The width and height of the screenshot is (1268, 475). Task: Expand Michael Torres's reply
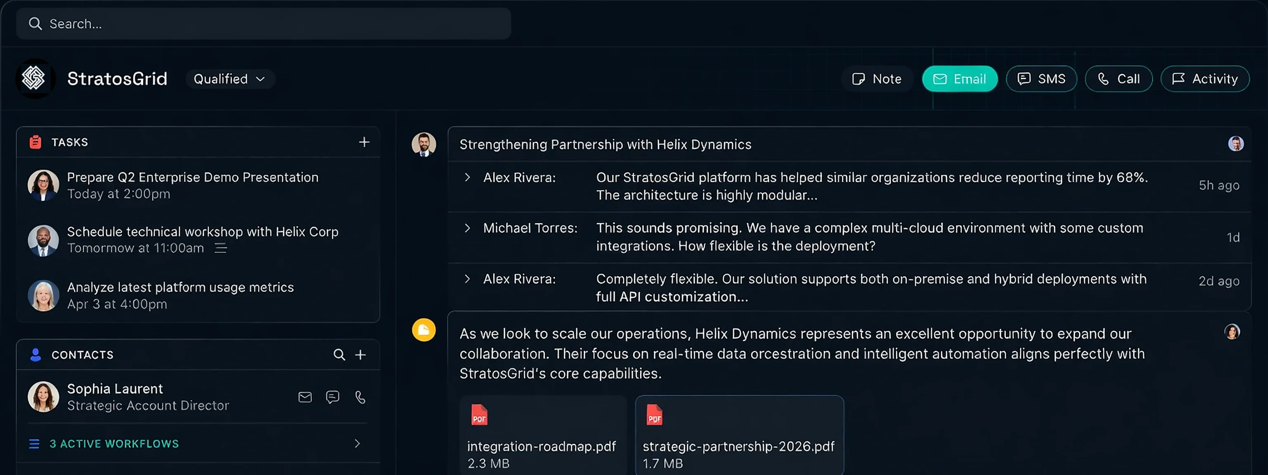(467, 228)
